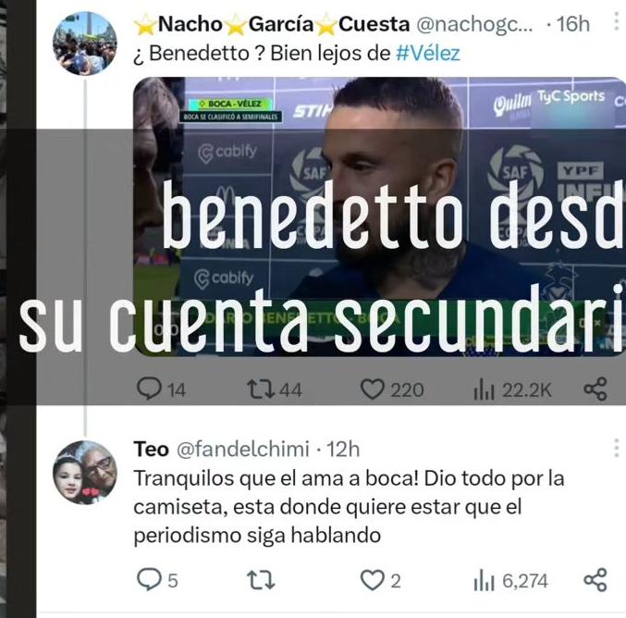This screenshot has width=626, height=618.
Task: Open more options on Nacho's tweet
Action: pyautogui.click(x=617, y=21)
